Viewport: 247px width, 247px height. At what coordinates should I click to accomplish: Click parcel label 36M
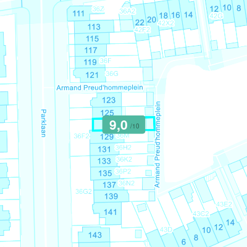pyautogui.click(x=123, y=136)
